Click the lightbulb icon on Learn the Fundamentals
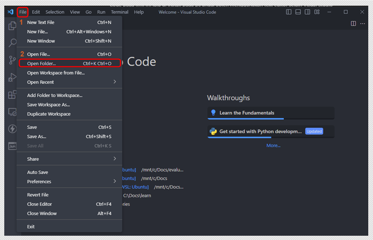The height and width of the screenshot is (240, 373). pos(213,113)
